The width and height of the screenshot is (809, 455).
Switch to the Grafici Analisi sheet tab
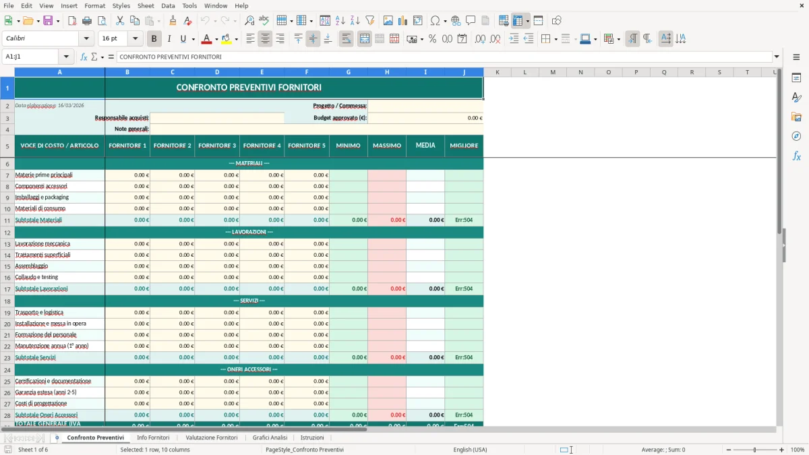click(x=270, y=437)
